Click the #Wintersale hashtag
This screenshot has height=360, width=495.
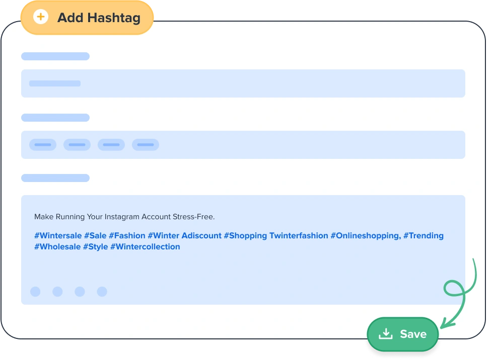(x=58, y=236)
